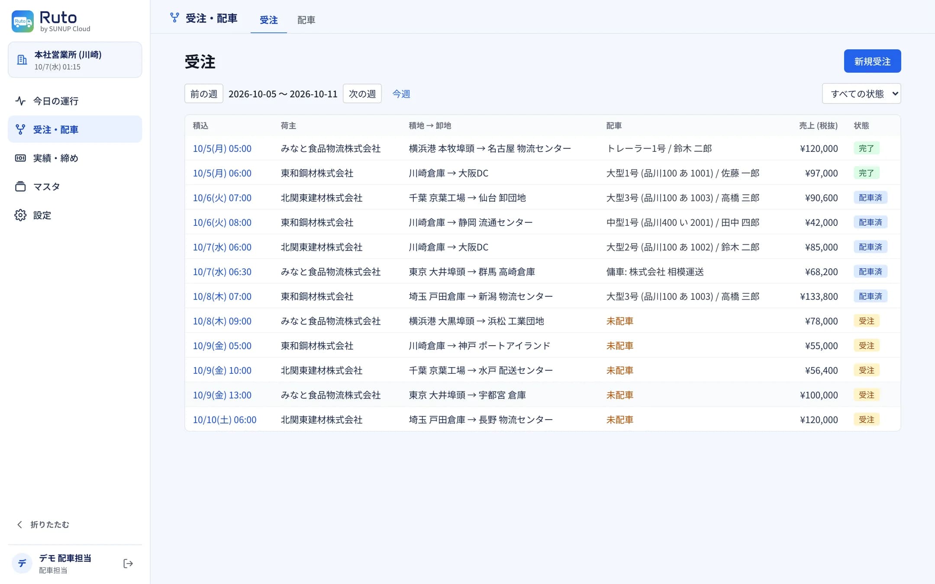The width and height of the screenshot is (935, 584).
Task: Switch to the 配車 tab
Action: tap(306, 20)
